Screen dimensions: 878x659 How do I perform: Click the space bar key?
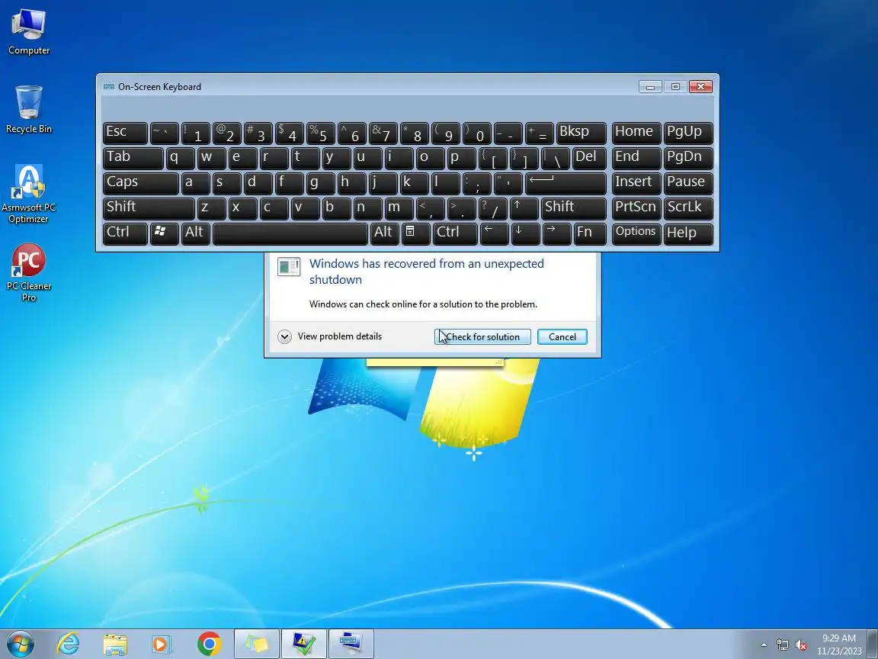290,233
